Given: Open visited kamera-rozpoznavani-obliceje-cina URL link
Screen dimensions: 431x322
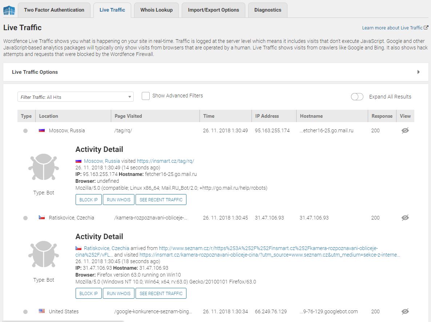Looking at the screenshot, I should click(270, 255).
